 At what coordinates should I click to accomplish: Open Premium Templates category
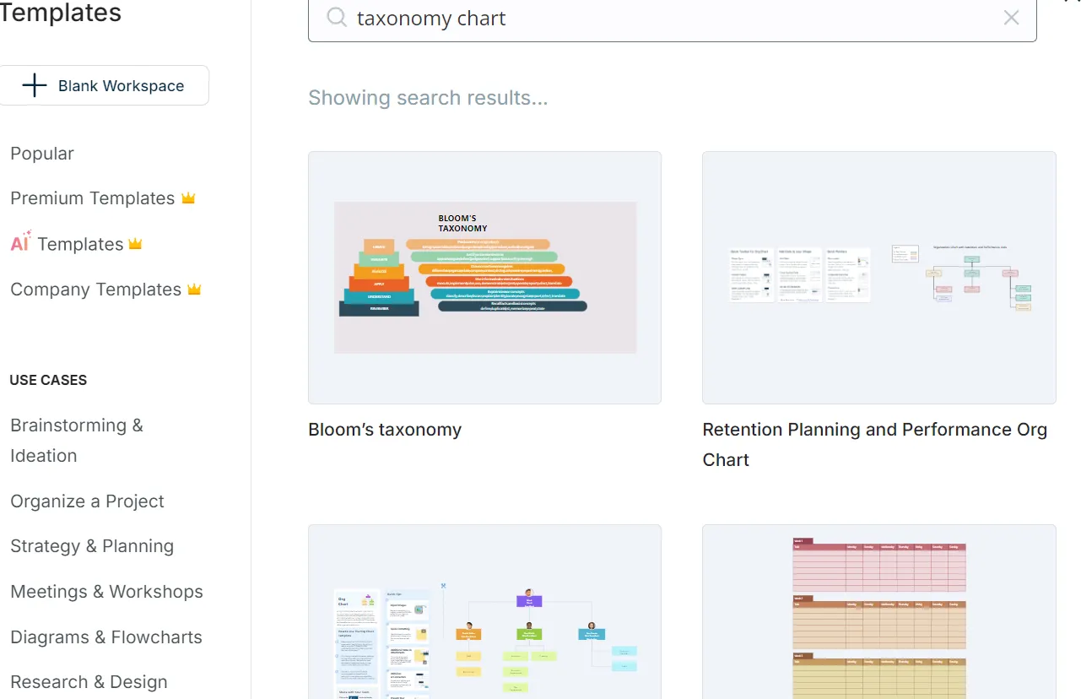point(92,198)
